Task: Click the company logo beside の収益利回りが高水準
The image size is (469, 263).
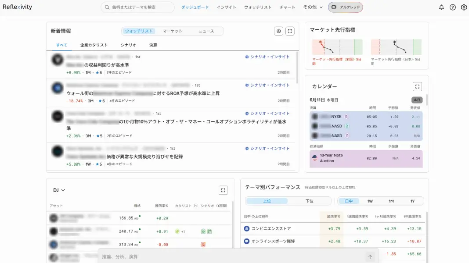Action: point(57,60)
